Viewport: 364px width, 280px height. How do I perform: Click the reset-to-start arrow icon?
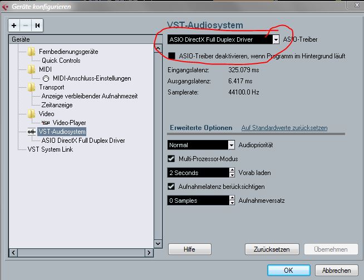point(37,26)
